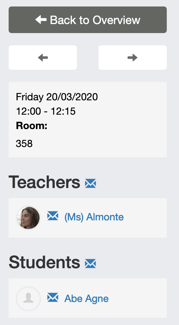Viewport: 179px width, 325px height.
Task: Select the Friday 20/03/2020 date text
Action: pos(57,97)
